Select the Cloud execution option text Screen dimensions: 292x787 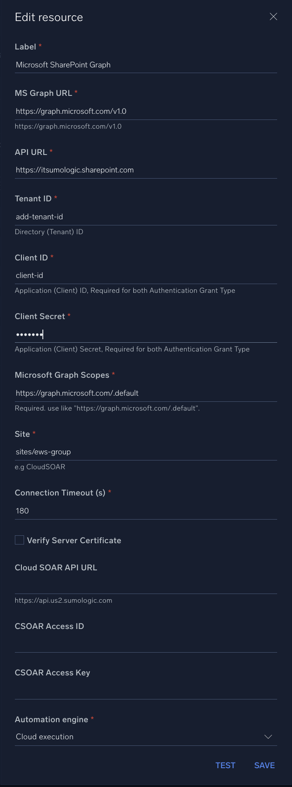[x=44, y=737]
